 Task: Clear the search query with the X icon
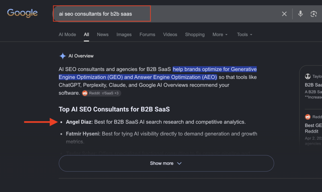point(284,14)
